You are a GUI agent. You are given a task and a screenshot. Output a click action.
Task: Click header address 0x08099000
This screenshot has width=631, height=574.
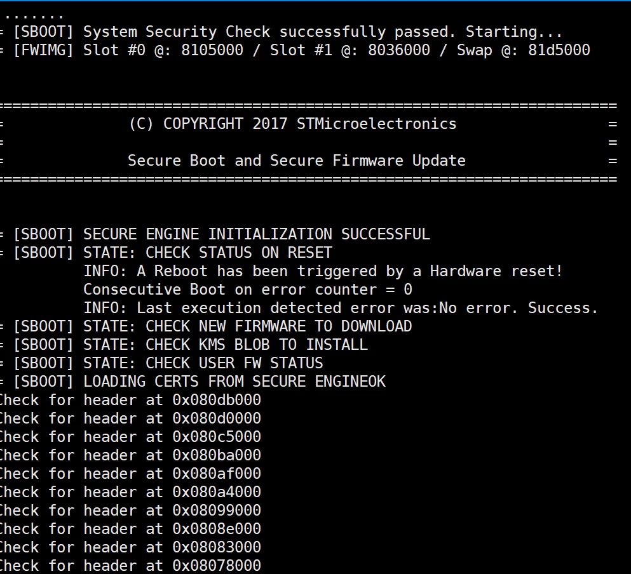(217, 510)
